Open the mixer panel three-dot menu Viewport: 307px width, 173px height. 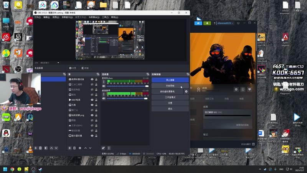pyautogui.click(x=109, y=148)
